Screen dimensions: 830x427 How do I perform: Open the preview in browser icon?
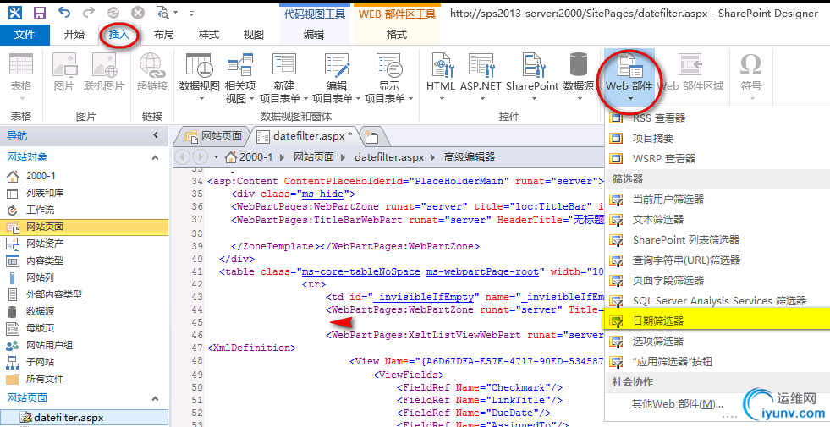[x=163, y=12]
